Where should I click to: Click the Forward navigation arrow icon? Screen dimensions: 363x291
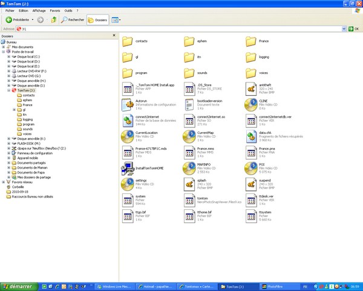tap(41, 20)
